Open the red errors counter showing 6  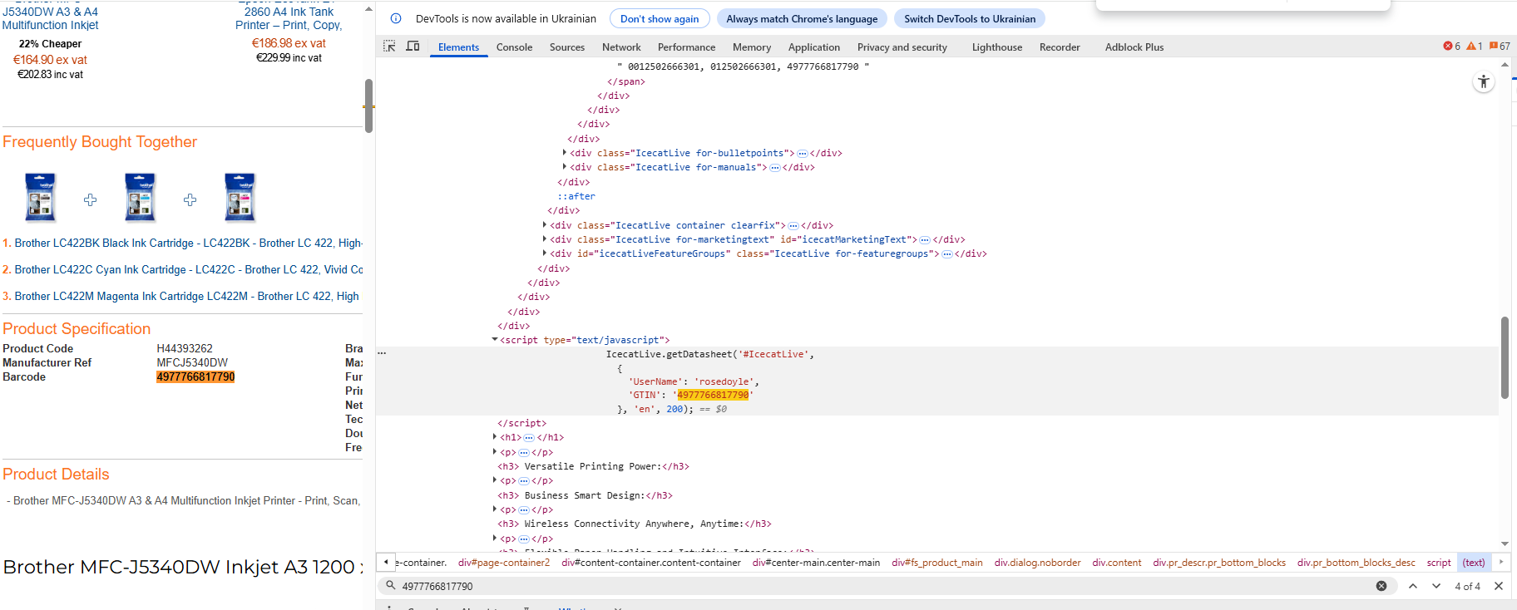coord(1452,47)
